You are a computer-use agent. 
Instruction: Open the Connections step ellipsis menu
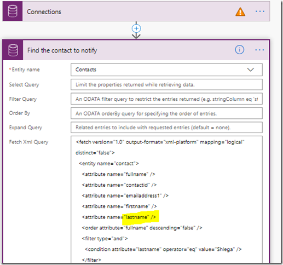[x=260, y=11]
